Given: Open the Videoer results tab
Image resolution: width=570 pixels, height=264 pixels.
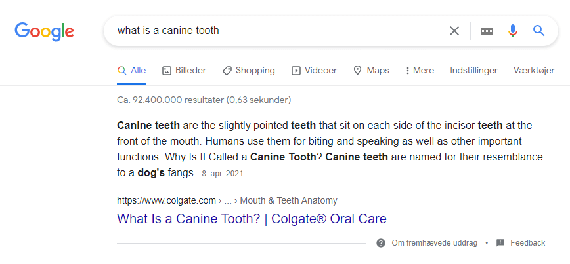Looking at the screenshot, I should tap(314, 71).
